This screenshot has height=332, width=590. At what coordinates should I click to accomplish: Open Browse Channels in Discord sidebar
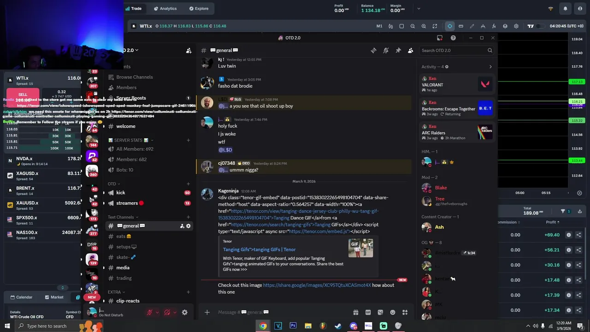coord(134,77)
